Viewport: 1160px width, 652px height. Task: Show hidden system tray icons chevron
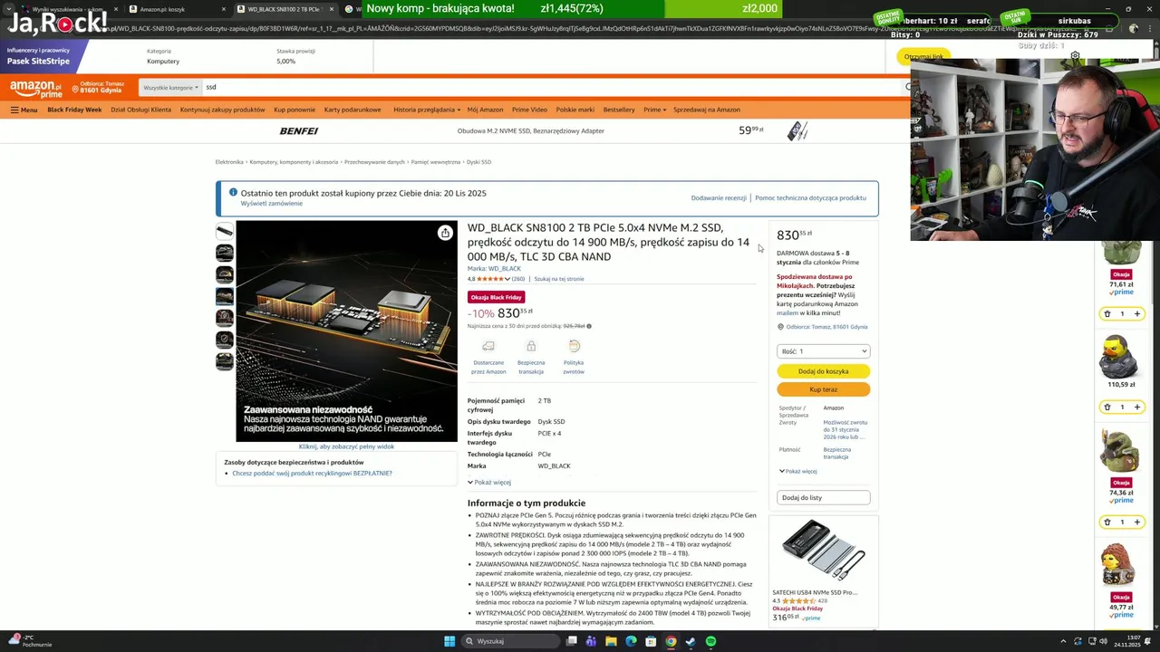click(1063, 641)
